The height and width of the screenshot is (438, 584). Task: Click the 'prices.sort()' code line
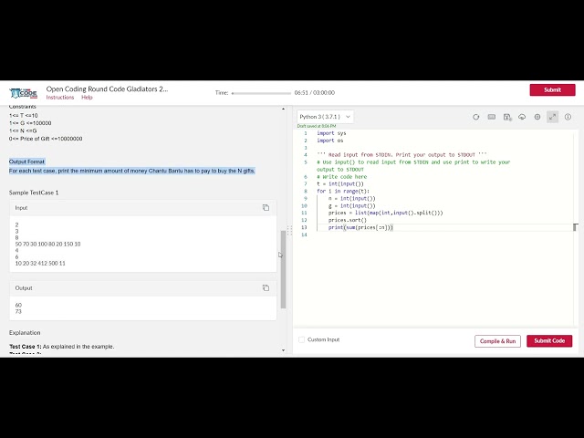point(347,220)
